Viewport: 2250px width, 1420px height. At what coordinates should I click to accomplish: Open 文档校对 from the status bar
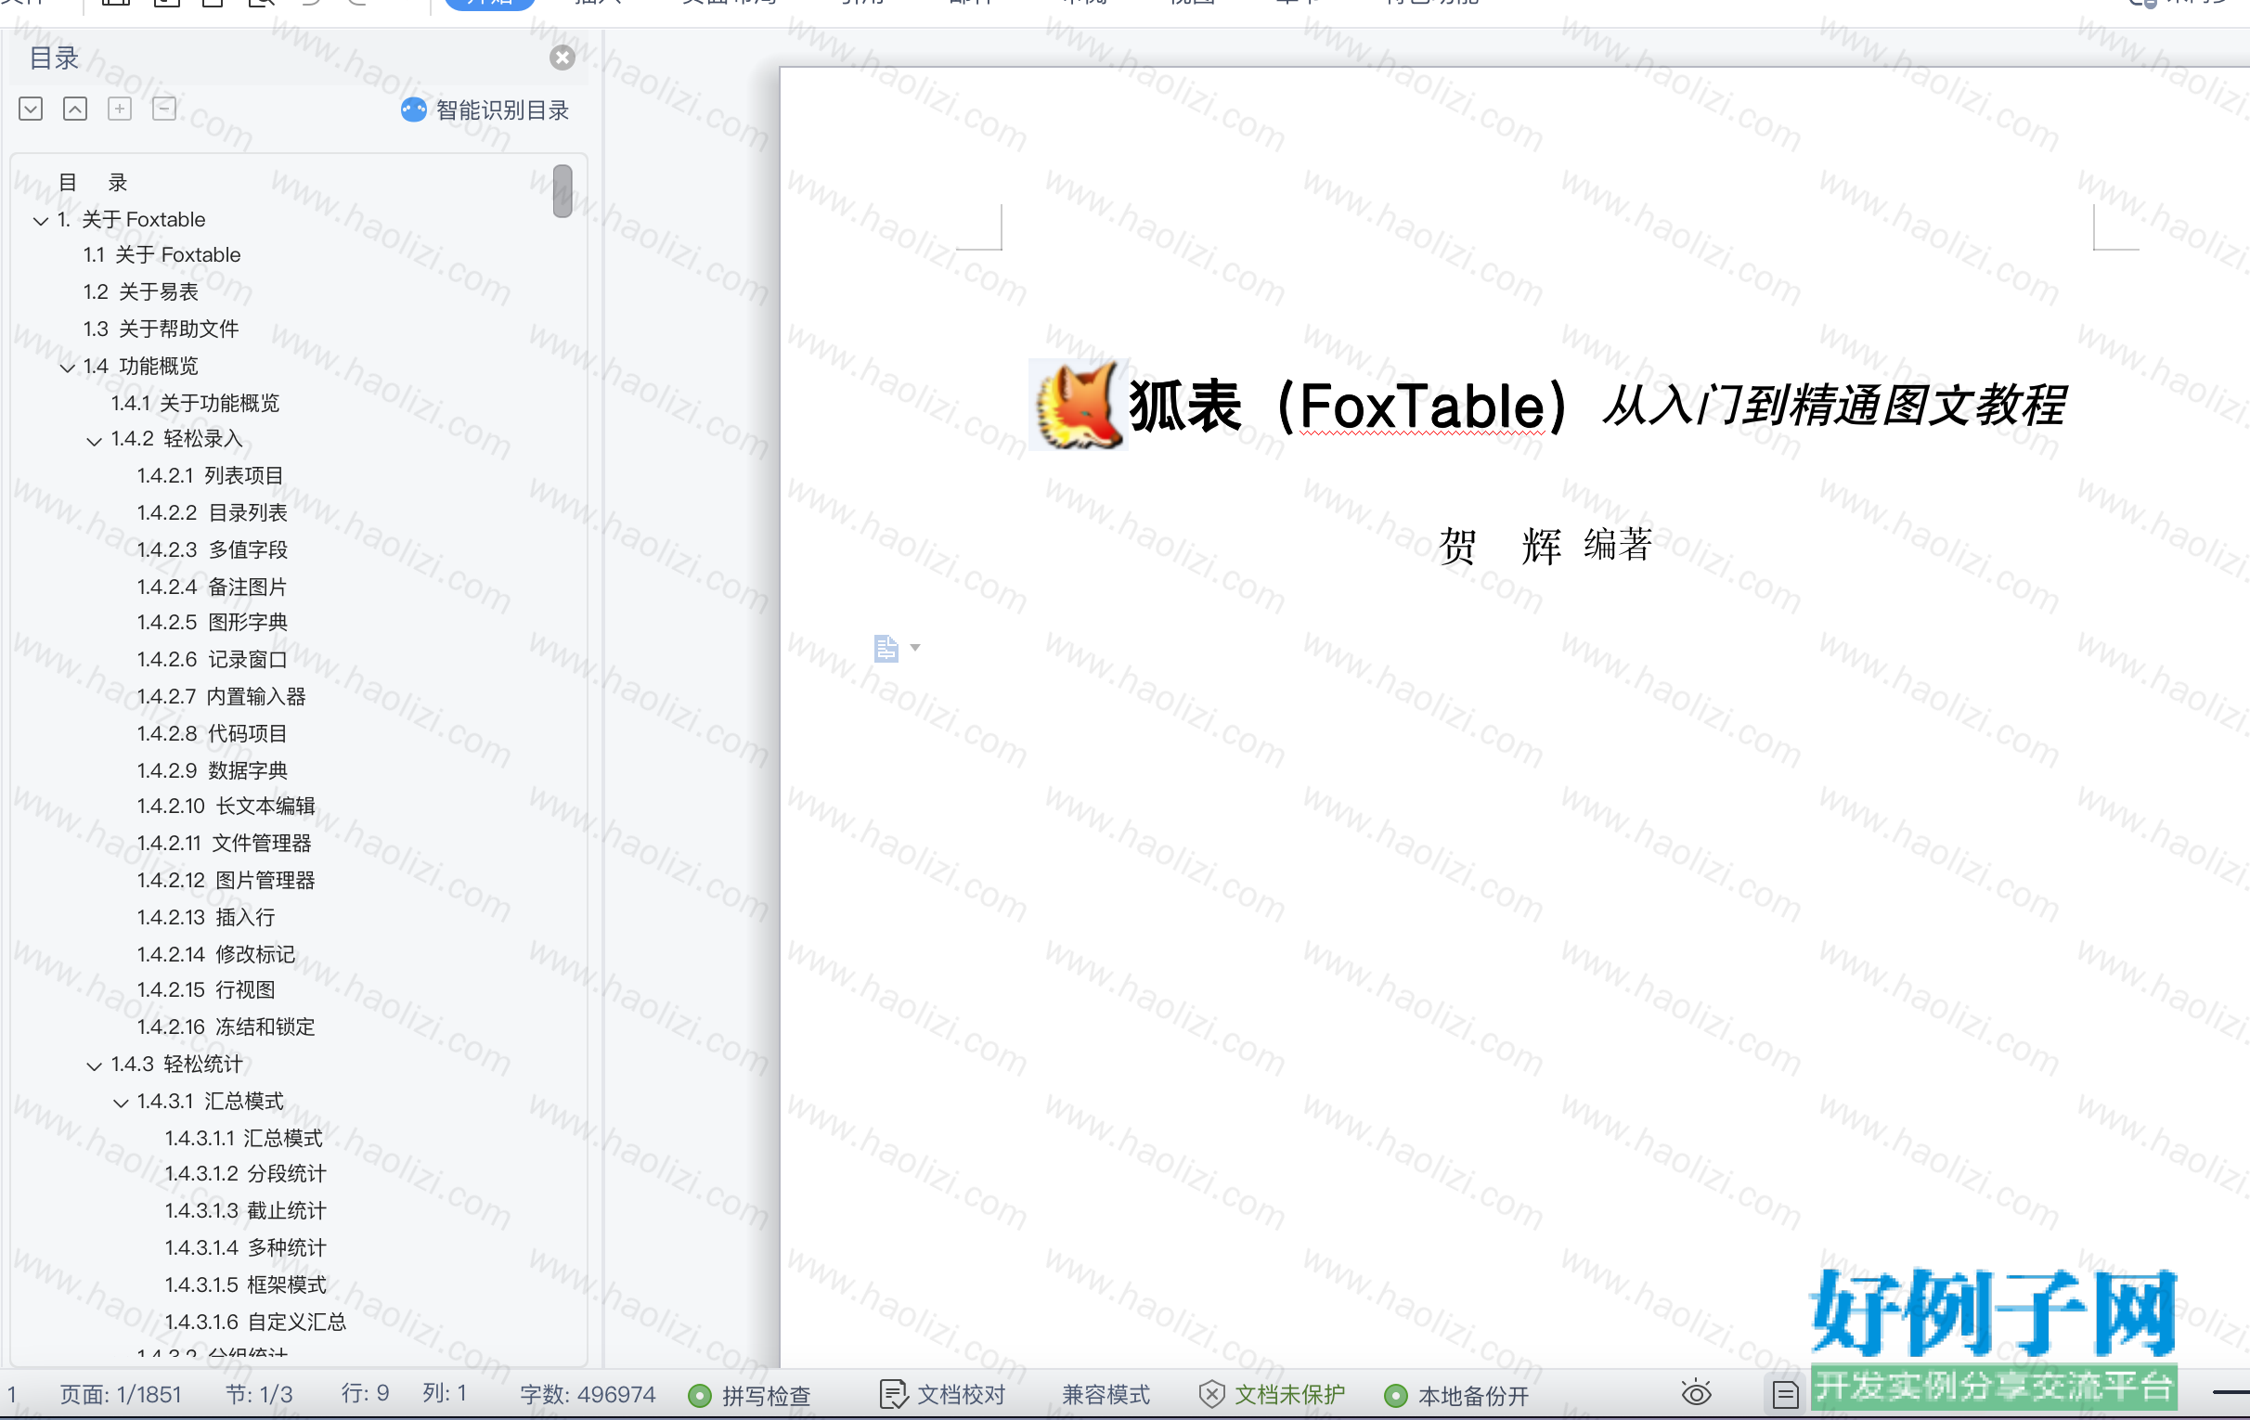[x=943, y=1395]
